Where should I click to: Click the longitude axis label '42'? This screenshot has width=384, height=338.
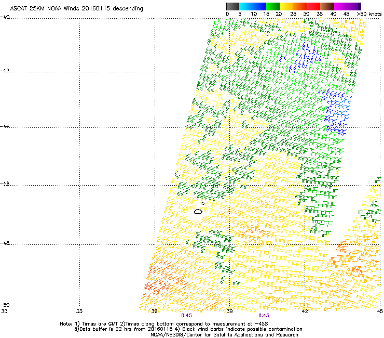click(x=305, y=311)
